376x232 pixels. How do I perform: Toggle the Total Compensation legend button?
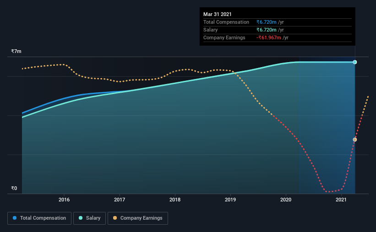[39, 218]
